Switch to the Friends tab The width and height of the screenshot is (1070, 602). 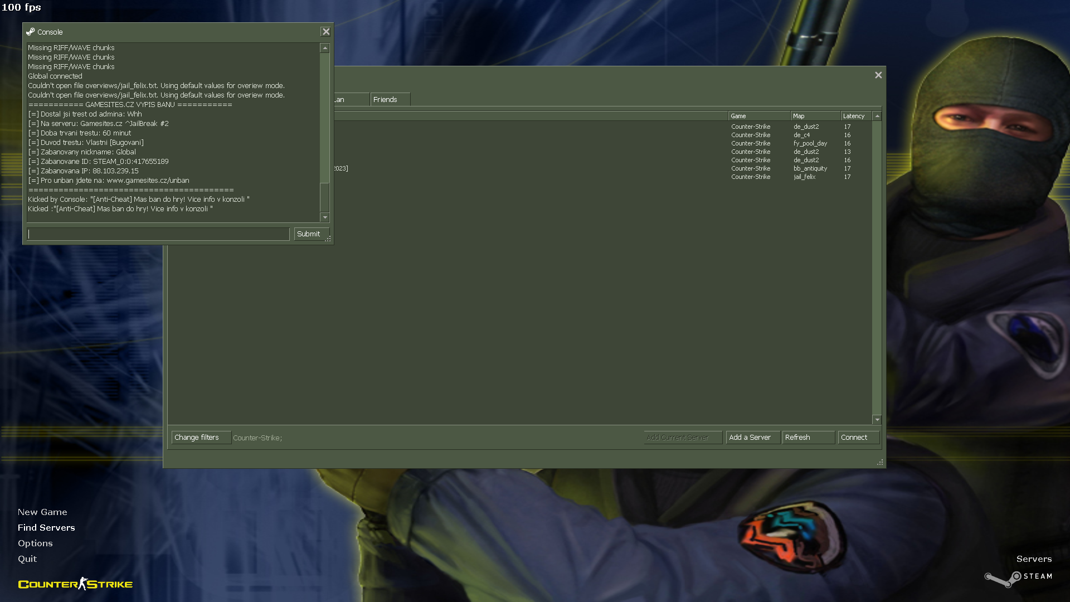click(x=389, y=100)
